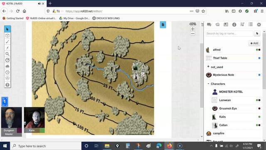
Task: Open the Lanwean character sheet
Action: pos(236,100)
